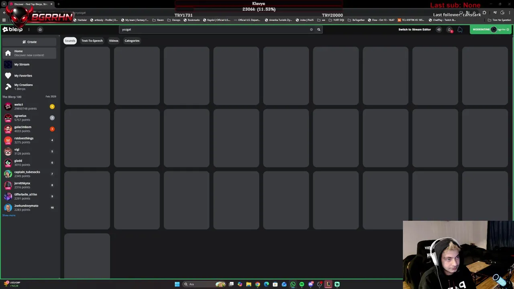Screen dimensions: 514x289
Task: Click the MODERATING button
Action: [x=481, y=29]
